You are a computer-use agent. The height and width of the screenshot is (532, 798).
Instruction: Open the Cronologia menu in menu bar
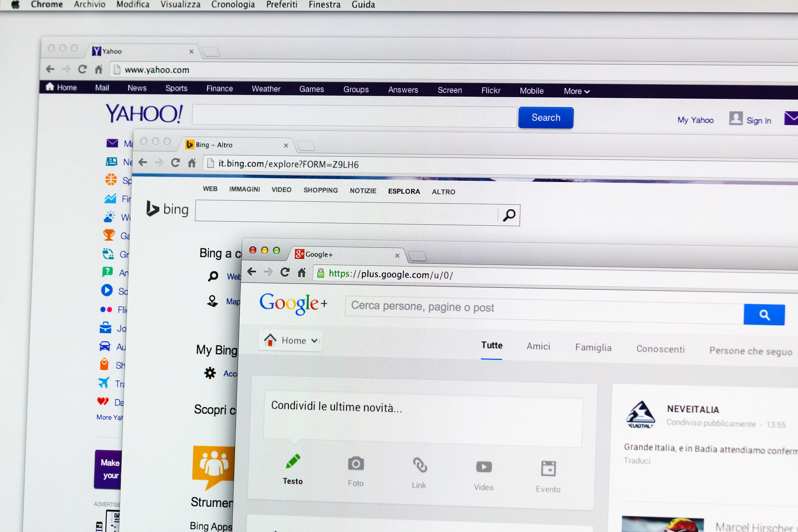click(233, 5)
